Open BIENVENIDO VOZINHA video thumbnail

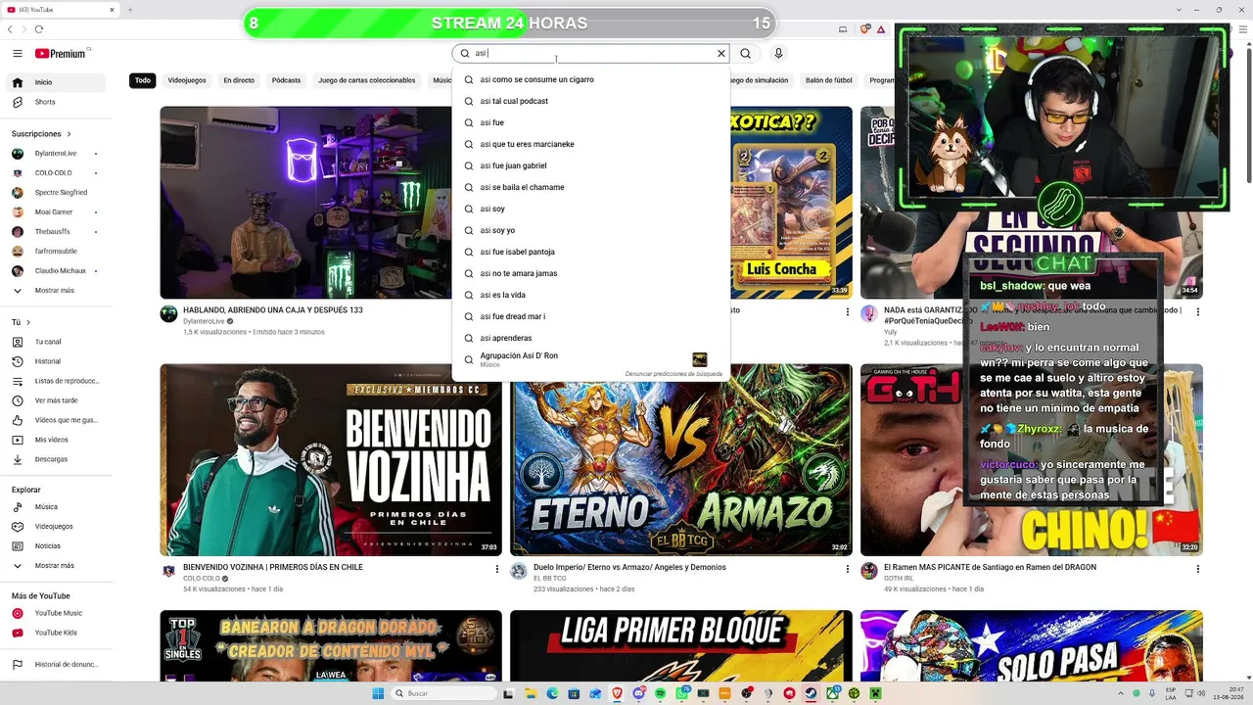331,459
